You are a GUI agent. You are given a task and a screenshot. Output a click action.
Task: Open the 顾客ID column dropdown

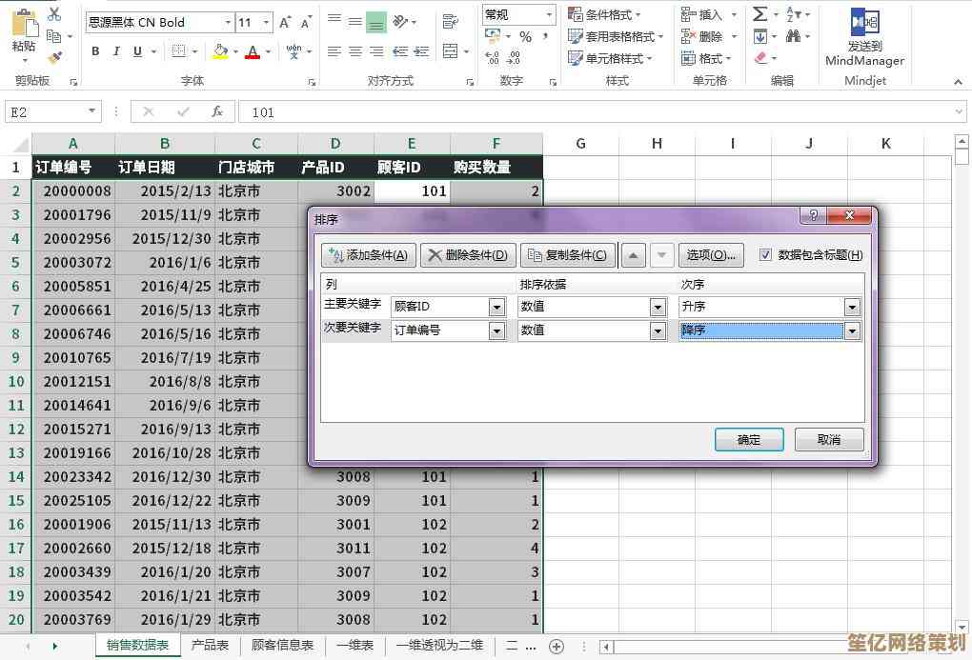(496, 308)
